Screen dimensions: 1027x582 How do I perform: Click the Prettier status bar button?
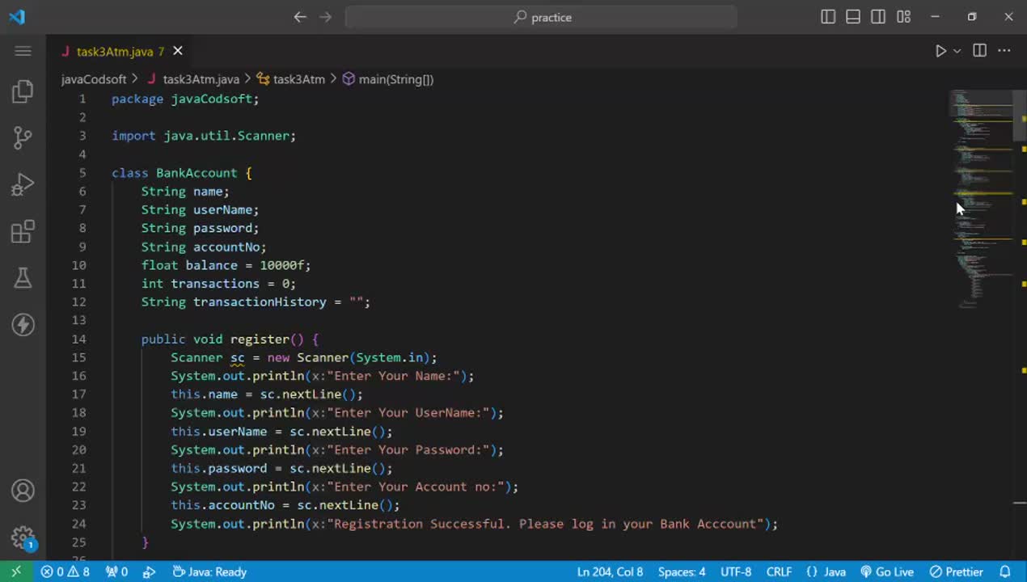click(957, 571)
